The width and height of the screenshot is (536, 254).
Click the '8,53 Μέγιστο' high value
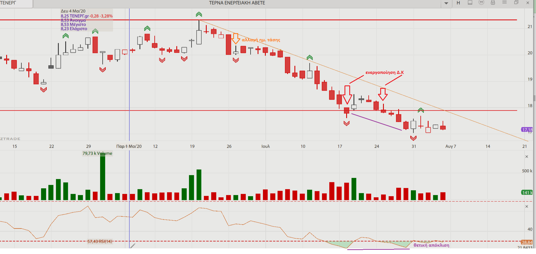coord(73,24)
